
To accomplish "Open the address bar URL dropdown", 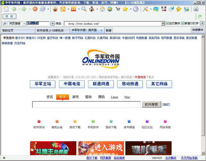I will pos(163,24).
